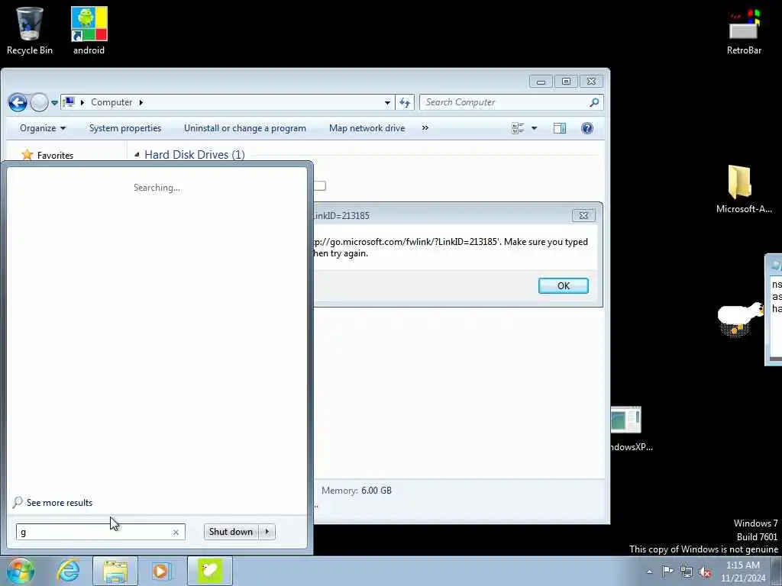Click the Shut down button
This screenshot has width=782, height=586.
point(231,532)
